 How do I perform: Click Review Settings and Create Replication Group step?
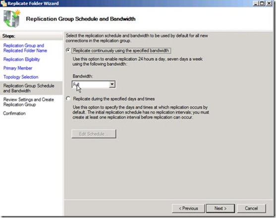pyautogui.click(x=29, y=102)
